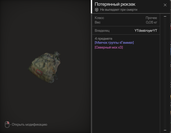Click the Вес row label
The image size is (171, 133).
[x=97, y=22]
